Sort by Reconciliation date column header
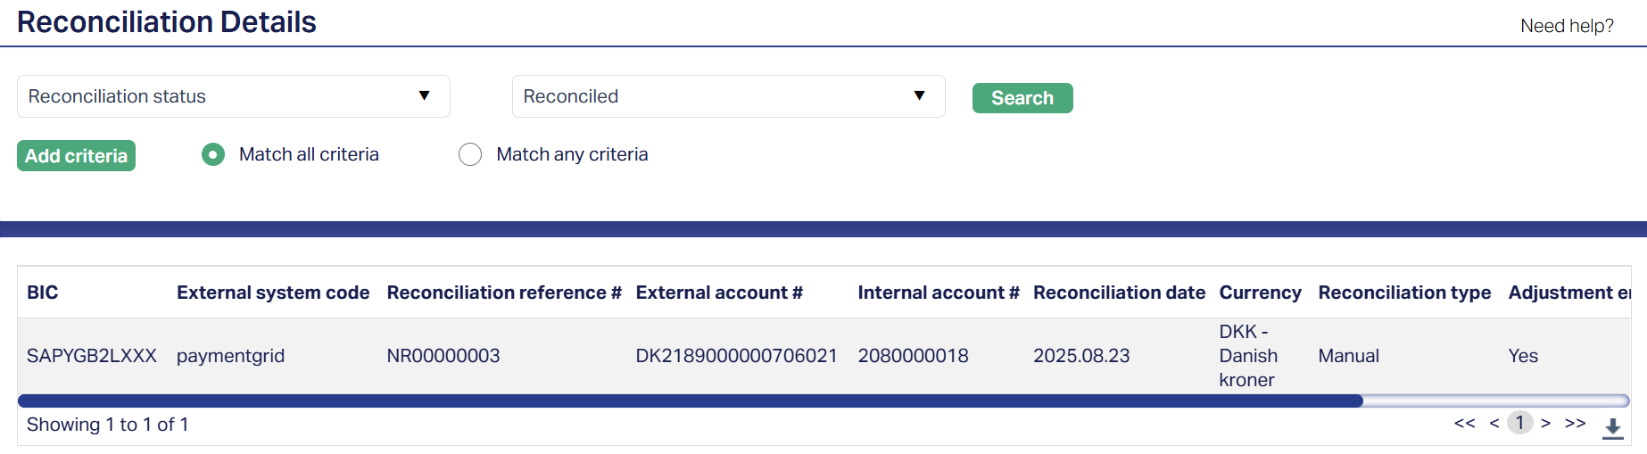The height and width of the screenshot is (454, 1647). pos(1119,293)
